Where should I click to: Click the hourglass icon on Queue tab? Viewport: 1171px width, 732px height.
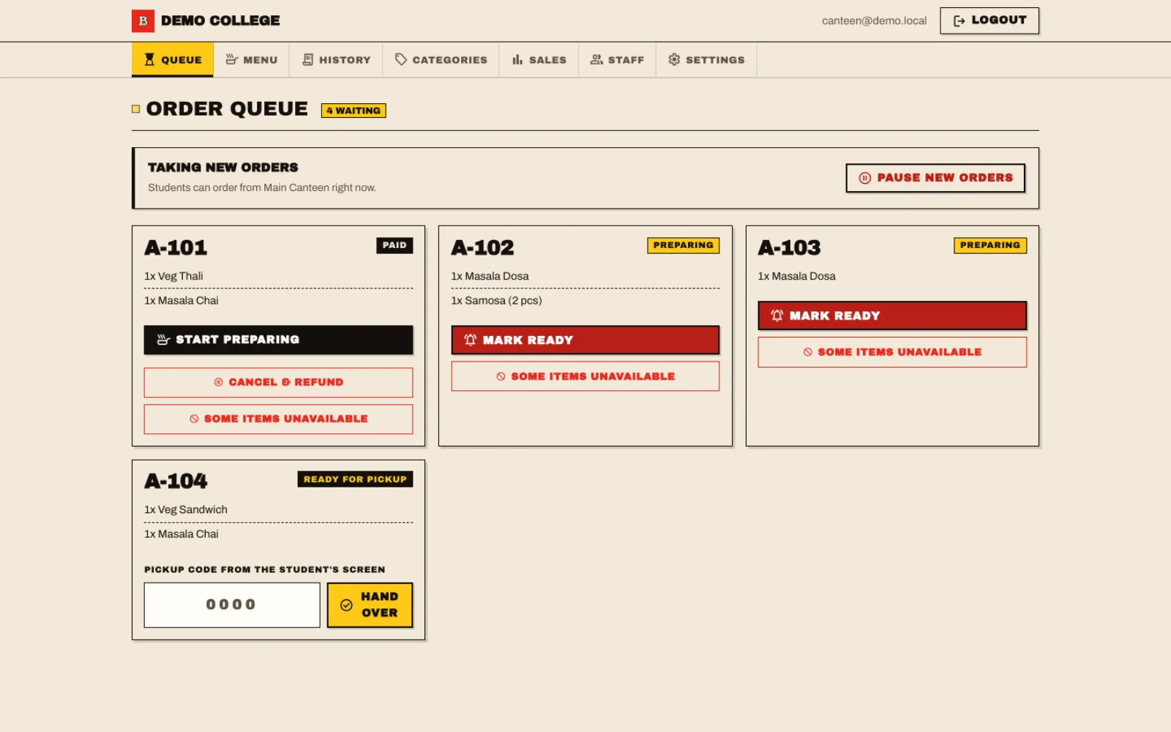click(149, 59)
